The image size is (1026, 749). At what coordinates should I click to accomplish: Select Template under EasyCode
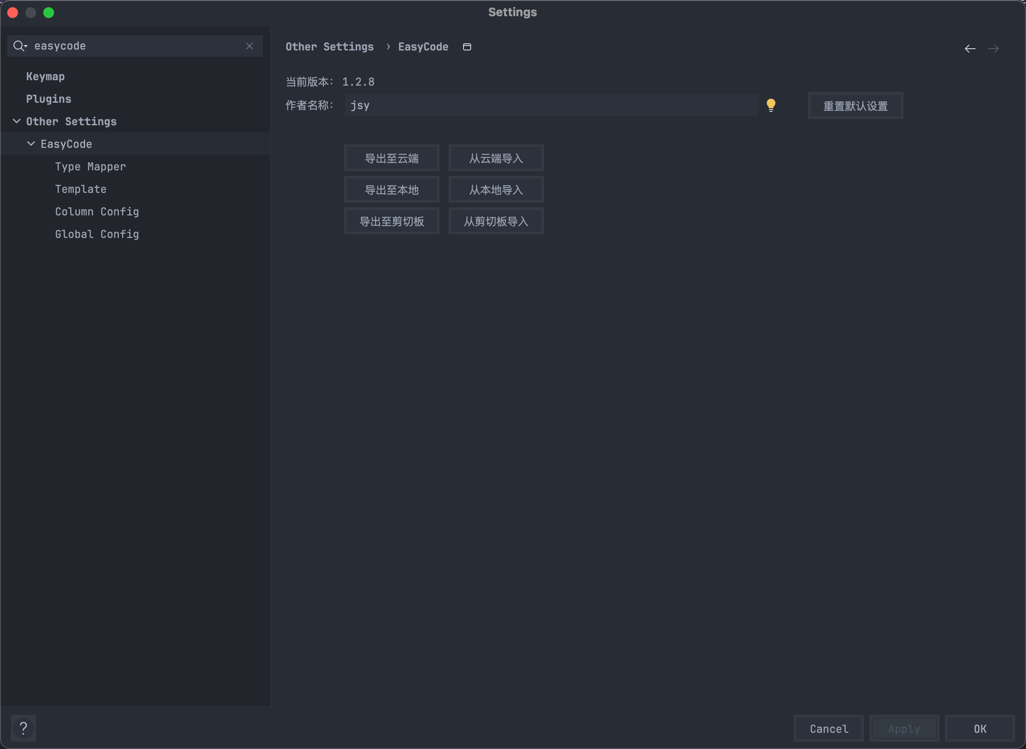click(x=81, y=189)
